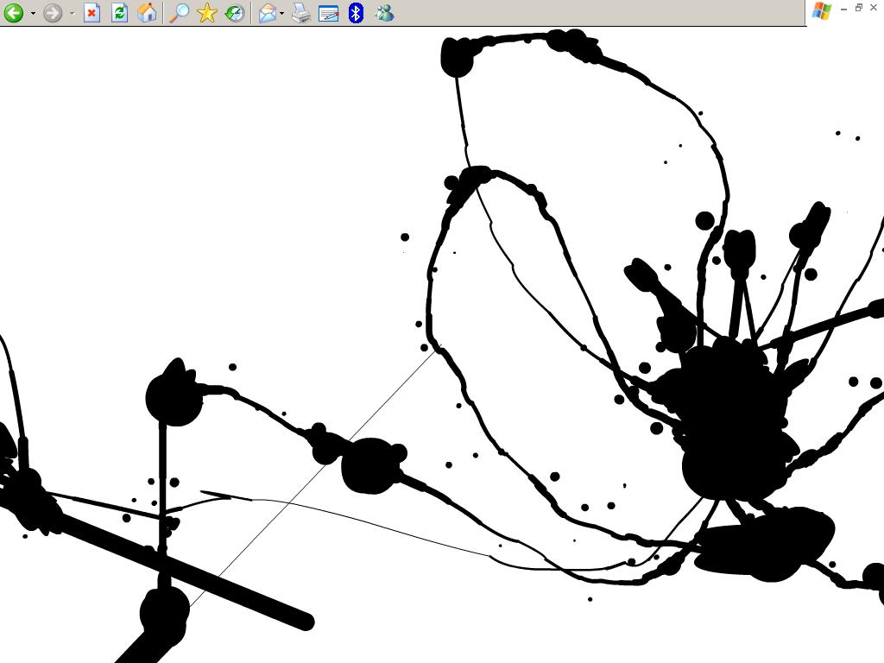Expand the Forward history dropdown arrow

pos(72,13)
